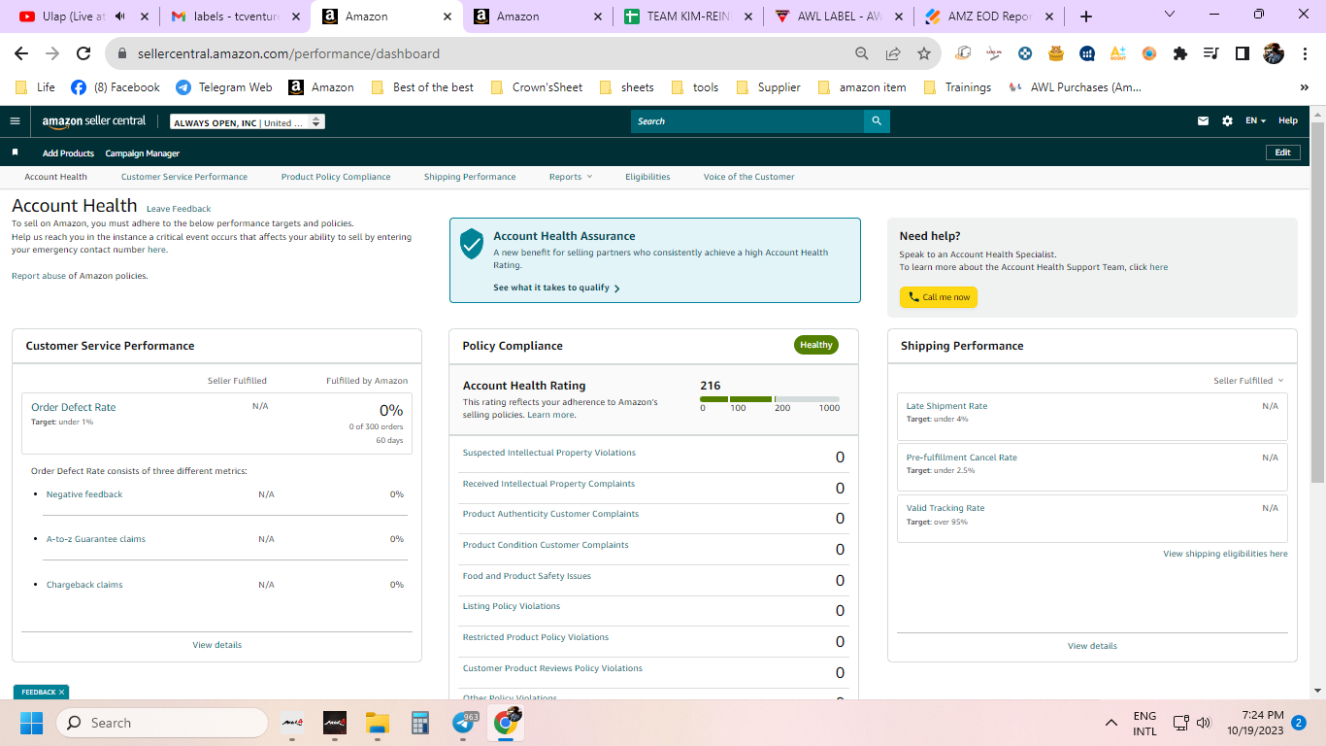Click the Edit button
This screenshot has height=746, width=1326.
[x=1282, y=153]
